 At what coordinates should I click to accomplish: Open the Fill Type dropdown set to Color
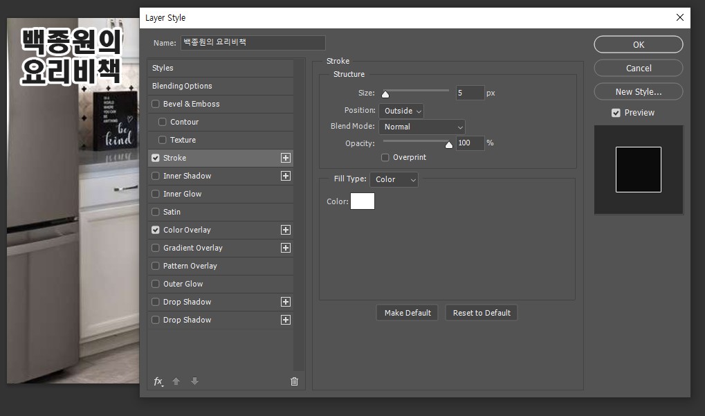pos(394,179)
